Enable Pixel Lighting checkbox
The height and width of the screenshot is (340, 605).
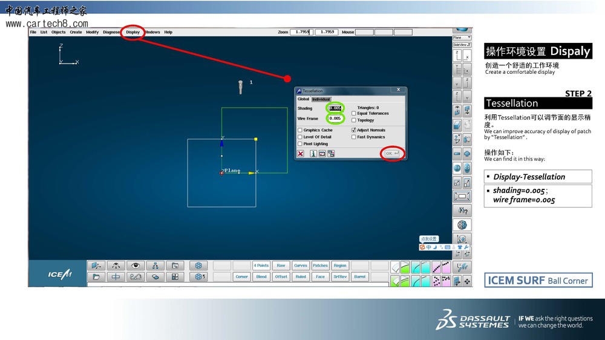pos(300,143)
